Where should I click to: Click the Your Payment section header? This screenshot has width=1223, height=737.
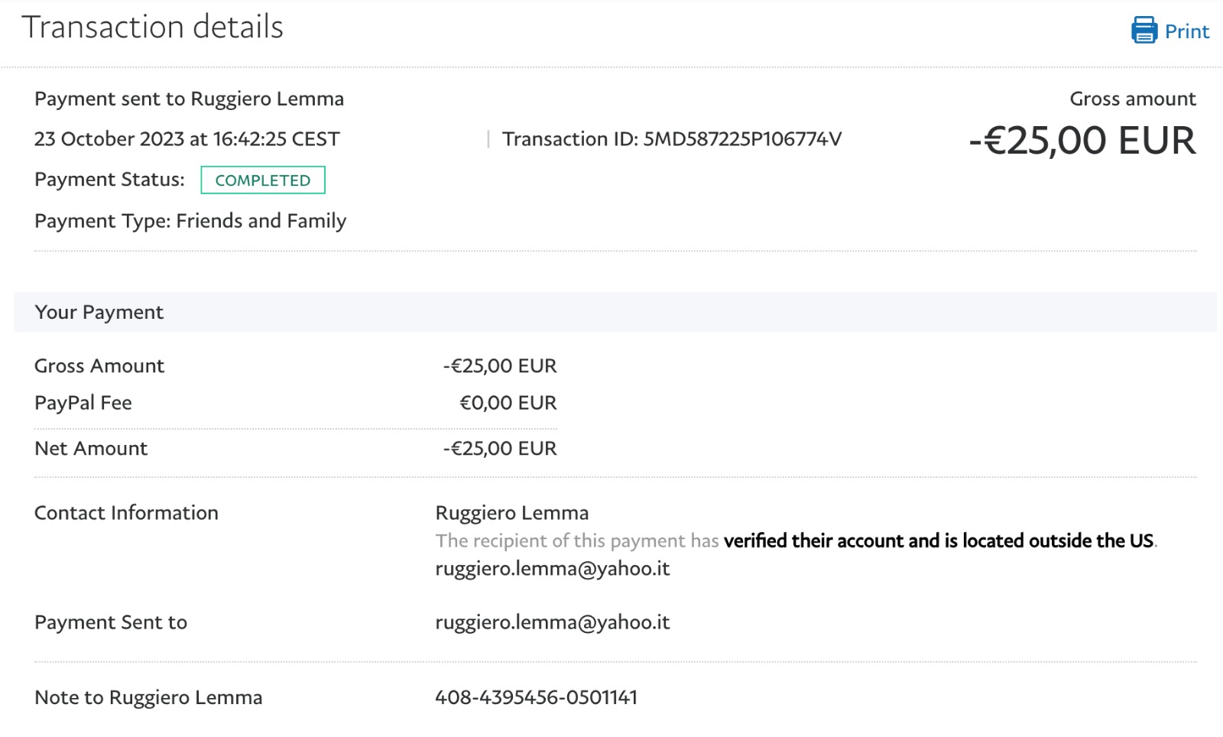tap(99, 312)
